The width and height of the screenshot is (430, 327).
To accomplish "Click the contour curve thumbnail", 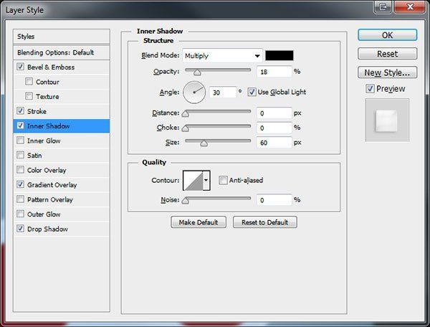I will (x=193, y=180).
